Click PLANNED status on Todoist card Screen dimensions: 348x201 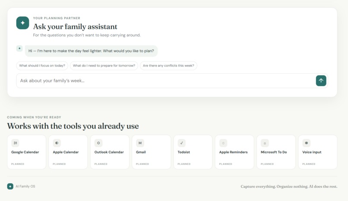[x=184, y=164]
